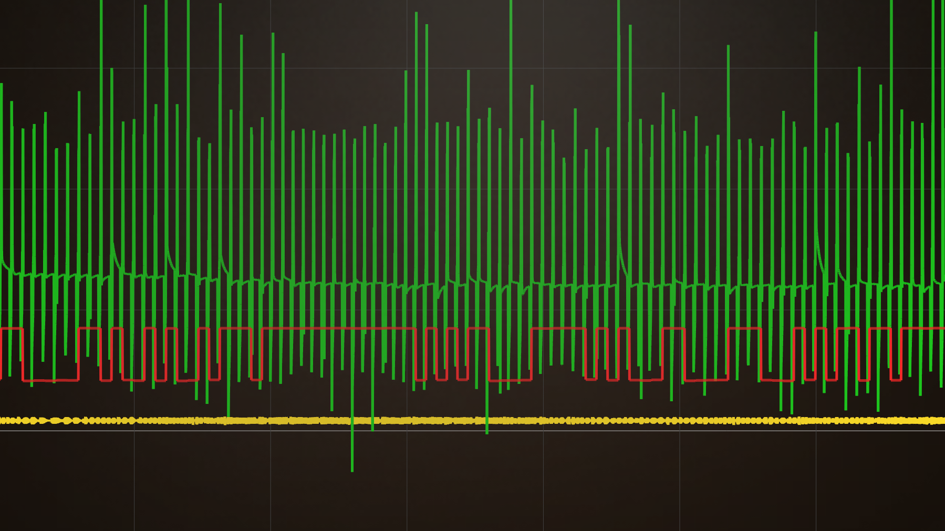The width and height of the screenshot is (945, 531).
Task: Select the red high plateau right of center
Action: click(x=558, y=329)
